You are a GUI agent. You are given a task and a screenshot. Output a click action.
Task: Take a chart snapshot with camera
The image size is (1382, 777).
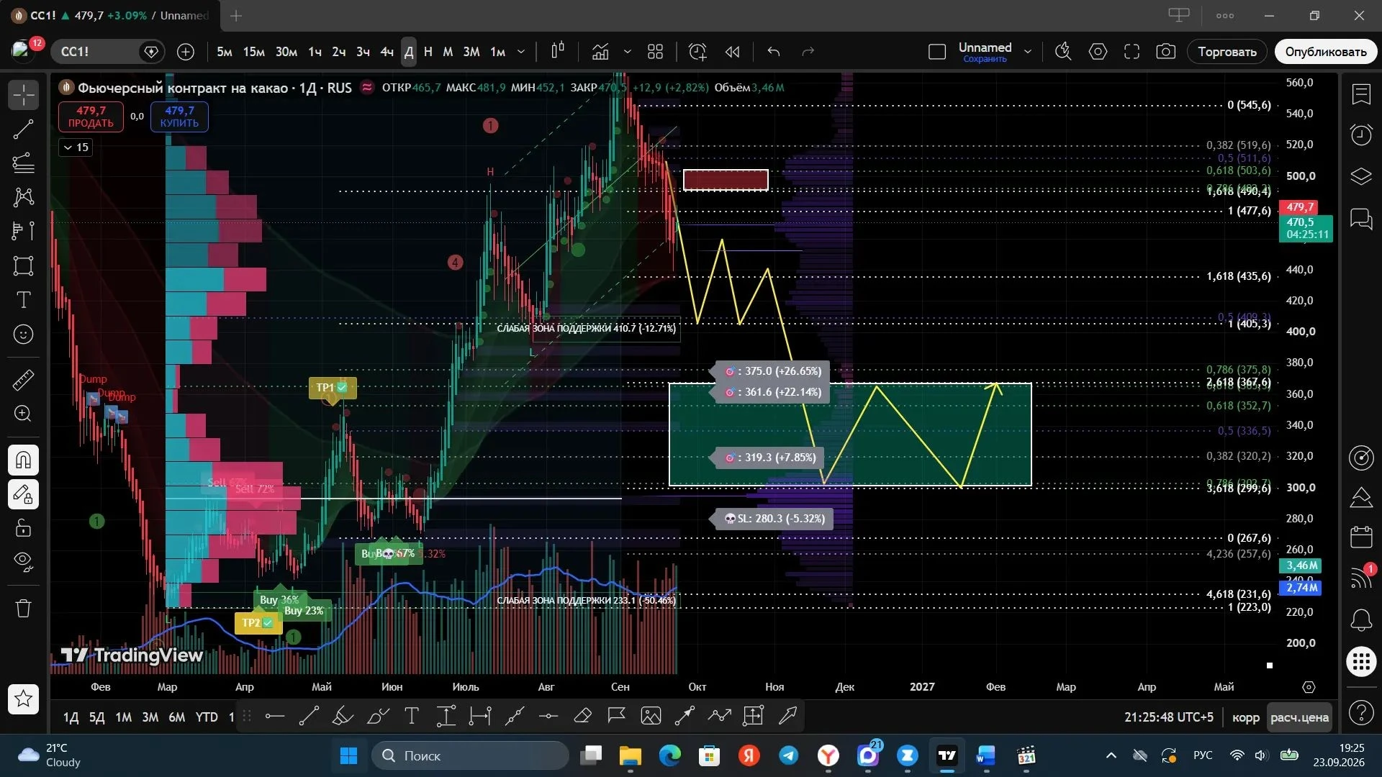[1166, 52]
